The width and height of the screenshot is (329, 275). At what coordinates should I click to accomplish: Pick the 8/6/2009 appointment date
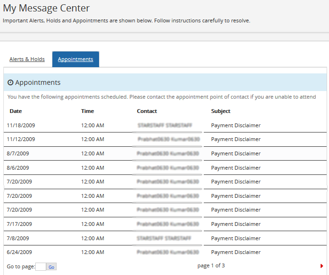(18, 168)
